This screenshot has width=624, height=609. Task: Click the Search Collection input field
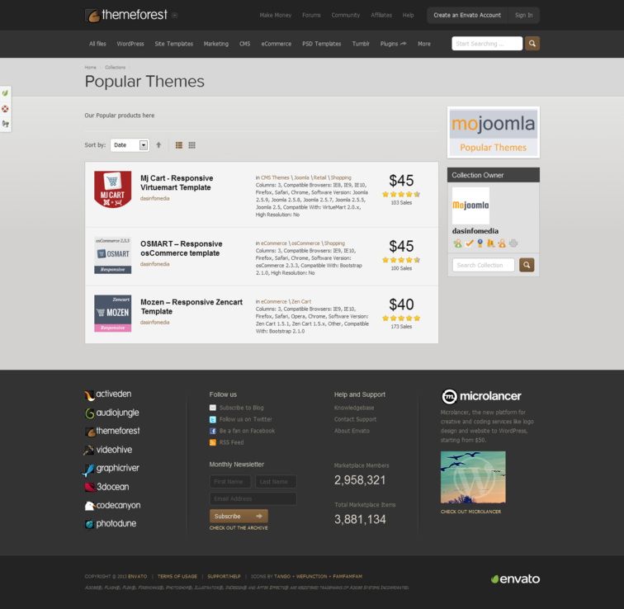tap(483, 265)
